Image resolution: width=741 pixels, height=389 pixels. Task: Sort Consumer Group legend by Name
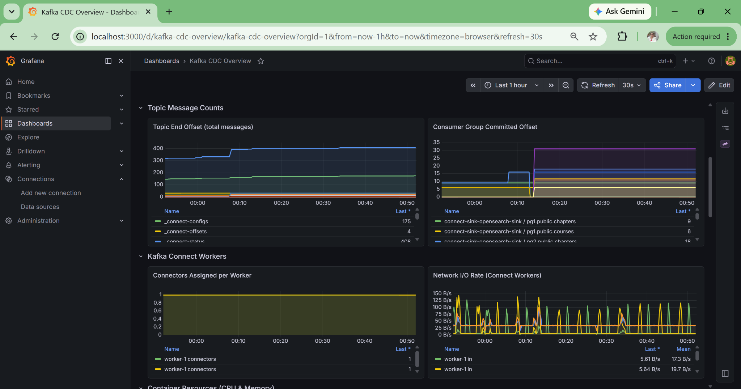(x=452, y=211)
